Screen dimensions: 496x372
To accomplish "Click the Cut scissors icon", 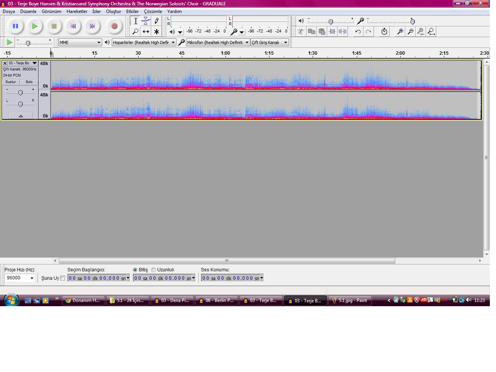I will [x=301, y=31].
